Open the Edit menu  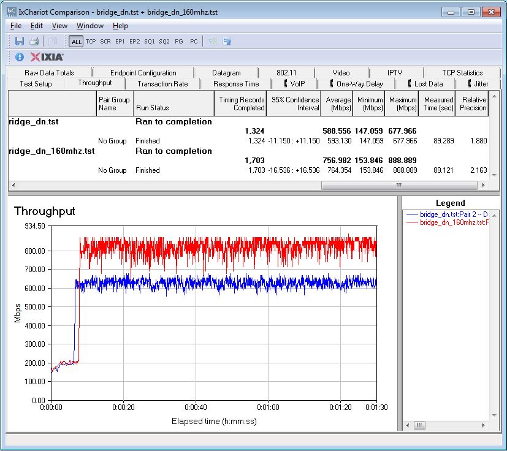pos(37,26)
